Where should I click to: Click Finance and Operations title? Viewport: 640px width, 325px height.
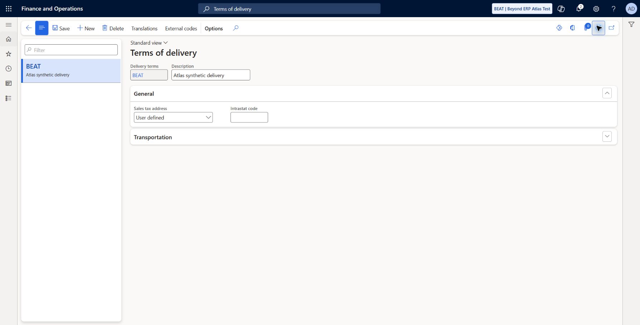coord(52,9)
